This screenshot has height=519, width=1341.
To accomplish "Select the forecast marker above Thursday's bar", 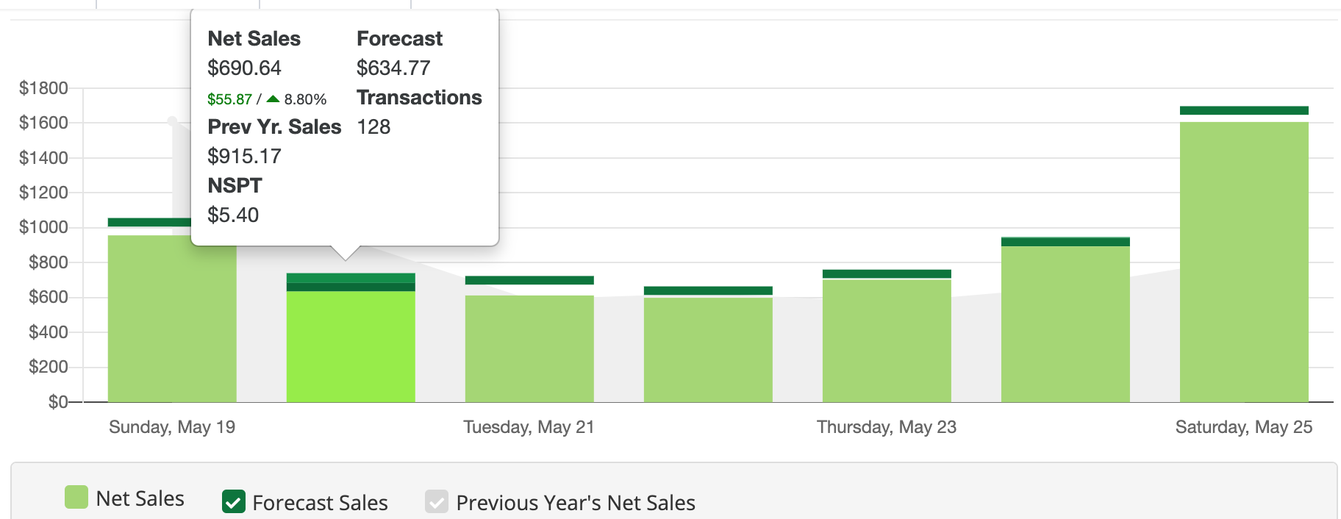I will click(x=887, y=273).
